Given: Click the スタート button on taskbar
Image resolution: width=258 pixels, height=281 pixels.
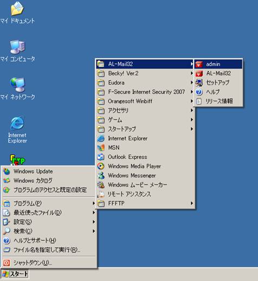Looking at the screenshot, I should click(15, 274).
